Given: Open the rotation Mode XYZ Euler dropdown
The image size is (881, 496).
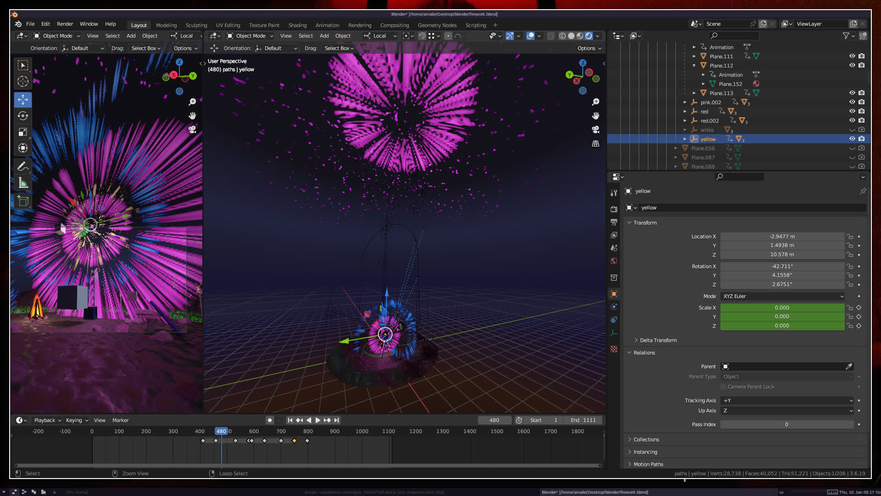Looking at the screenshot, I should coord(782,296).
